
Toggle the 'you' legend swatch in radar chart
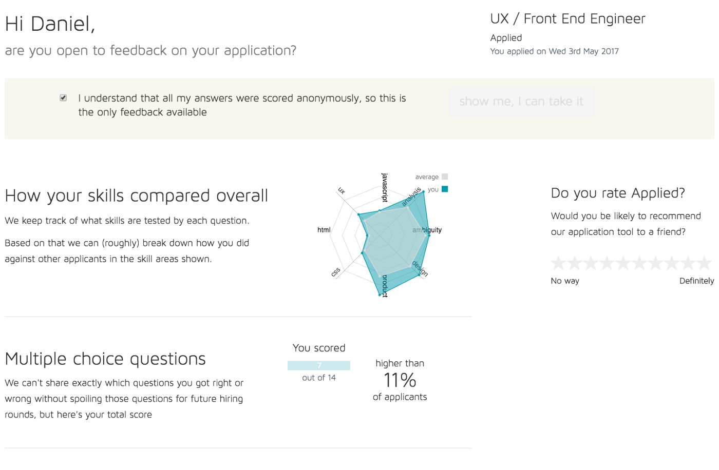[x=445, y=189]
